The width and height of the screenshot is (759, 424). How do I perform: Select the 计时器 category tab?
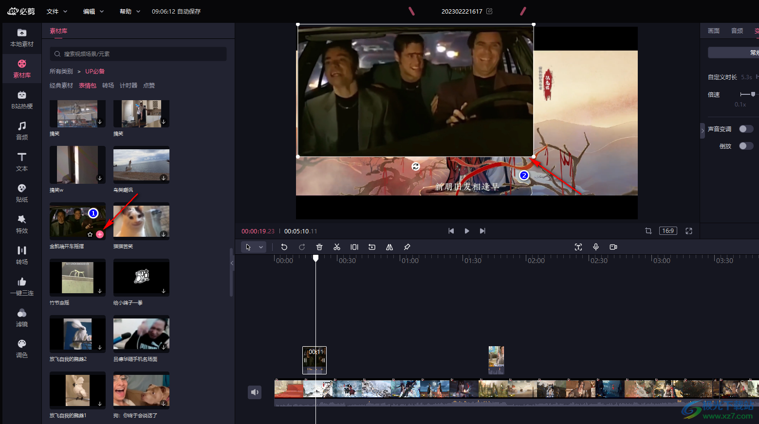tap(129, 86)
